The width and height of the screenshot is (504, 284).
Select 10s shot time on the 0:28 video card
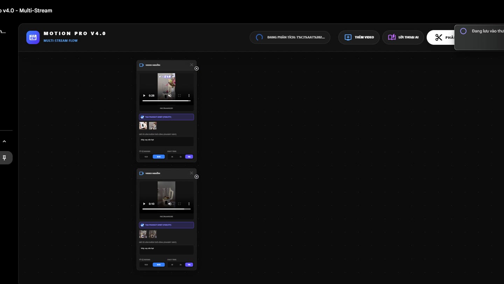tap(189, 157)
